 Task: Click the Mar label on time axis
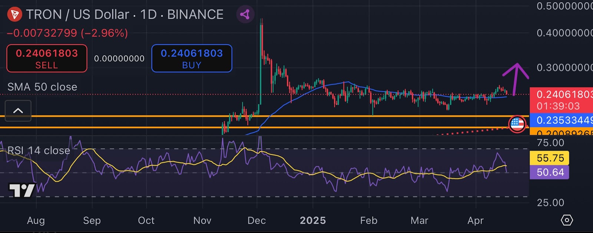coord(420,220)
